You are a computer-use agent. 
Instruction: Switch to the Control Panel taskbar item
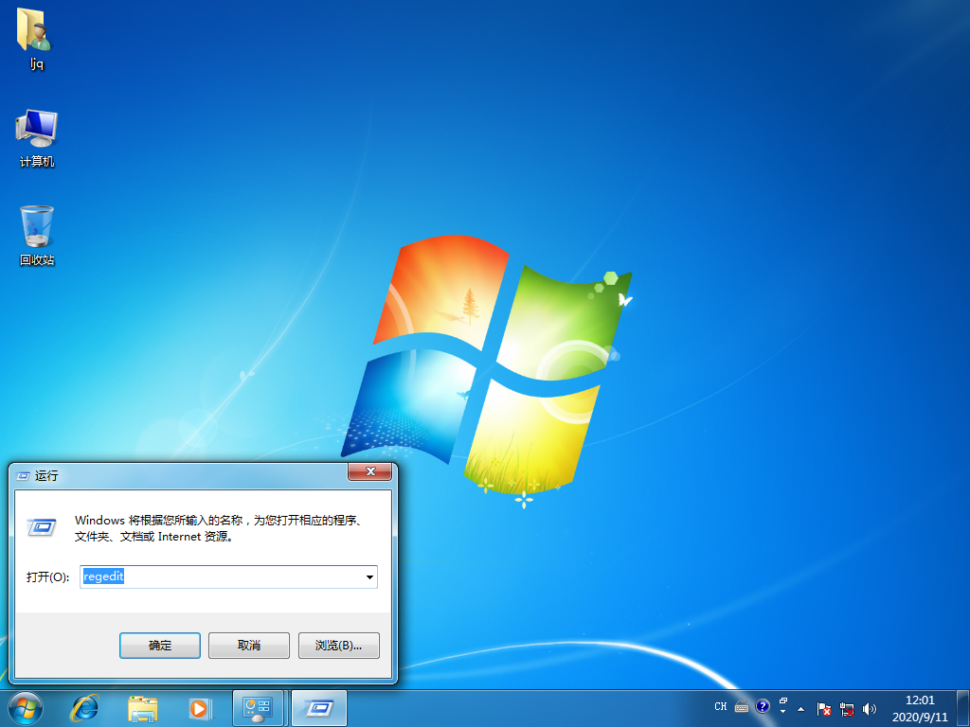[258, 707]
